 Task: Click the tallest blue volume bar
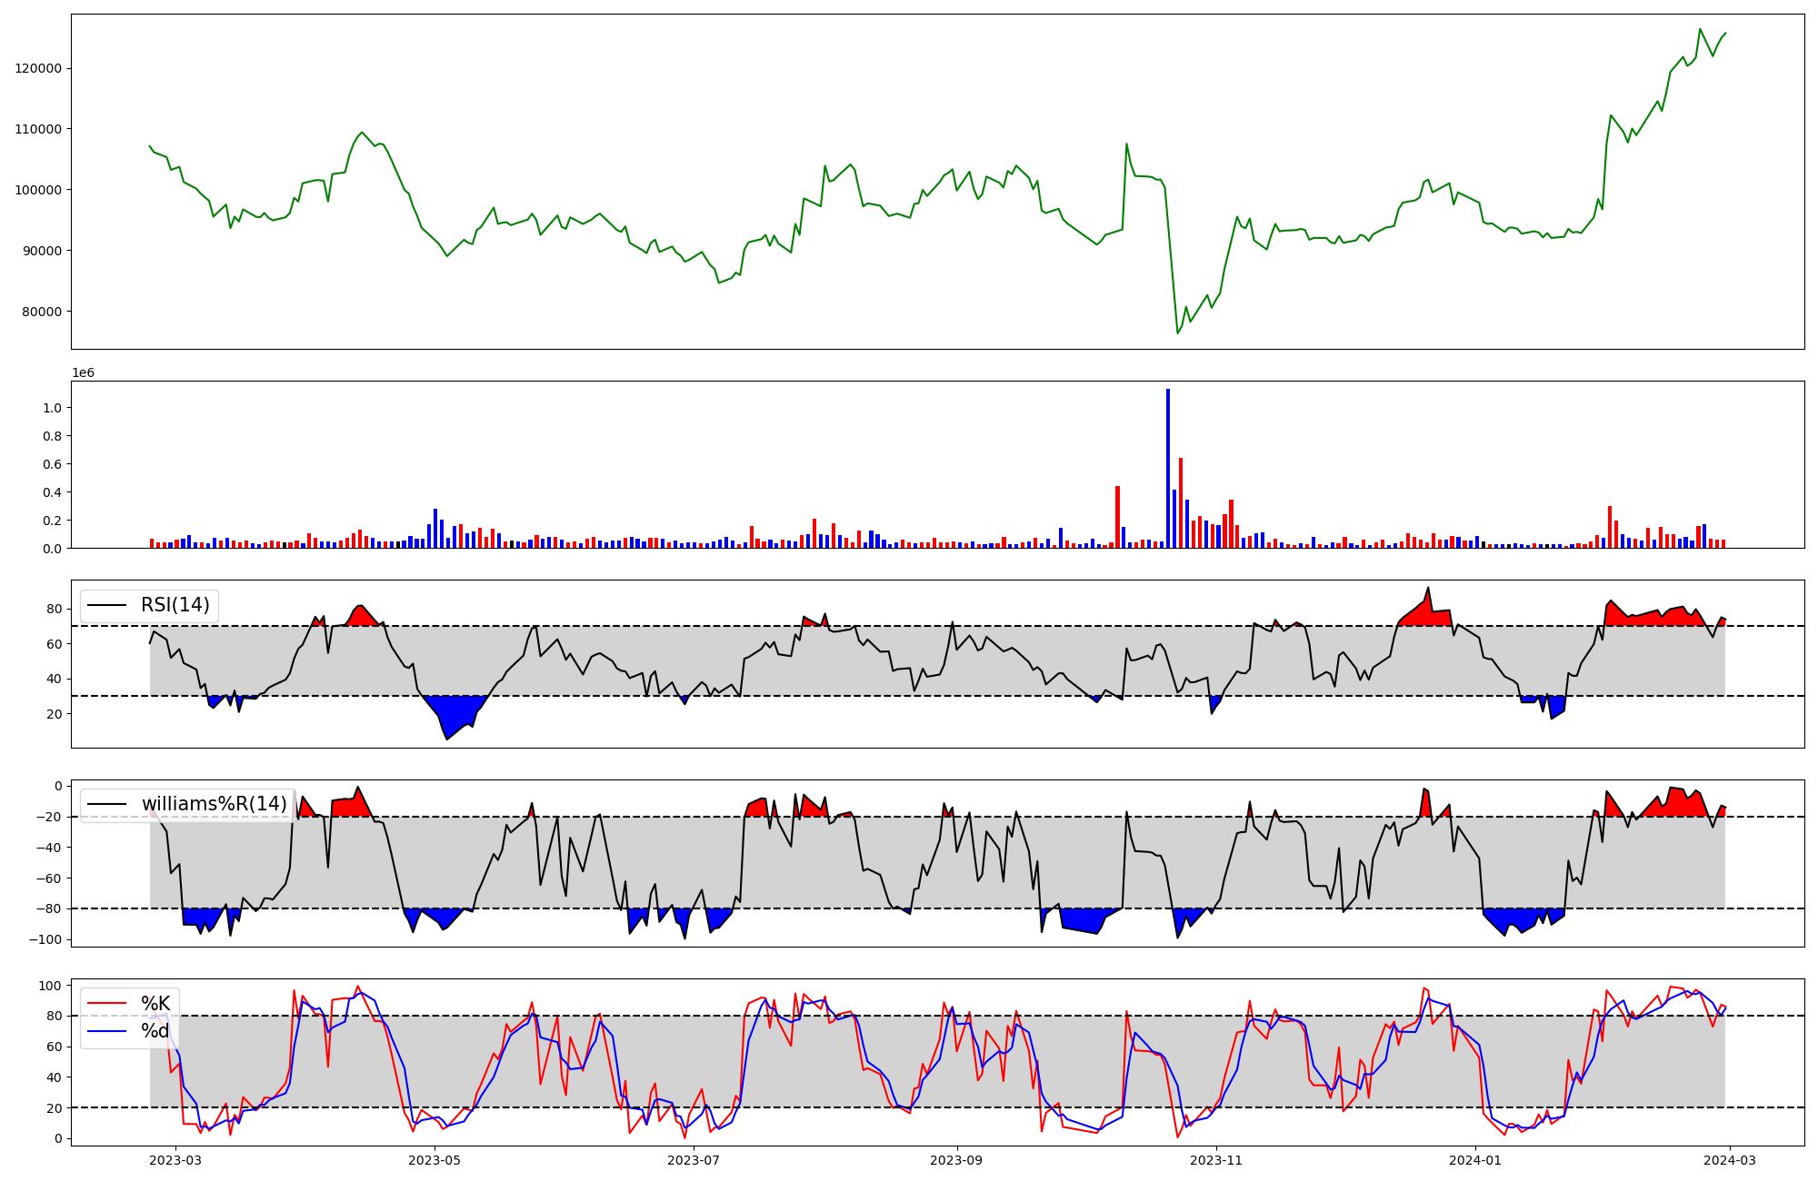(x=1168, y=468)
